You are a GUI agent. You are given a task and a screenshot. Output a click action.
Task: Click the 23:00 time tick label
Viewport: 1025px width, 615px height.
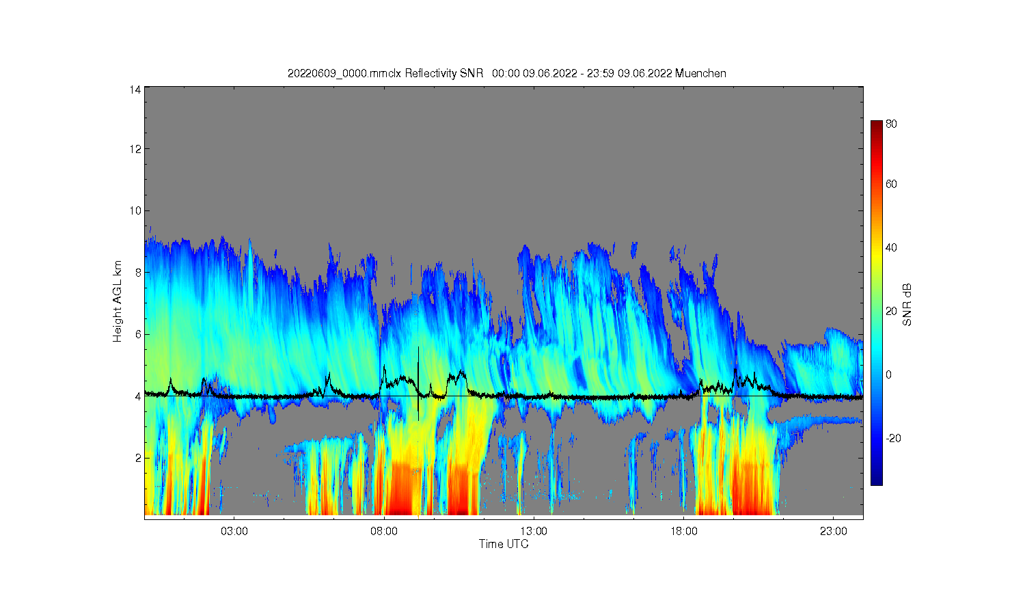pyautogui.click(x=833, y=532)
